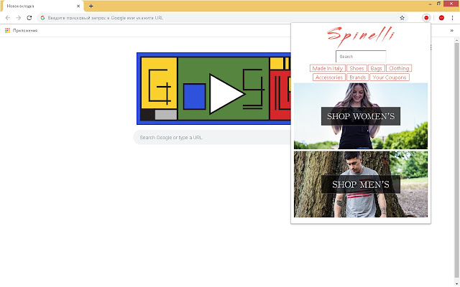This screenshot has width=460, height=287.
Task: Focus the address bar URL field
Action: 222,18
